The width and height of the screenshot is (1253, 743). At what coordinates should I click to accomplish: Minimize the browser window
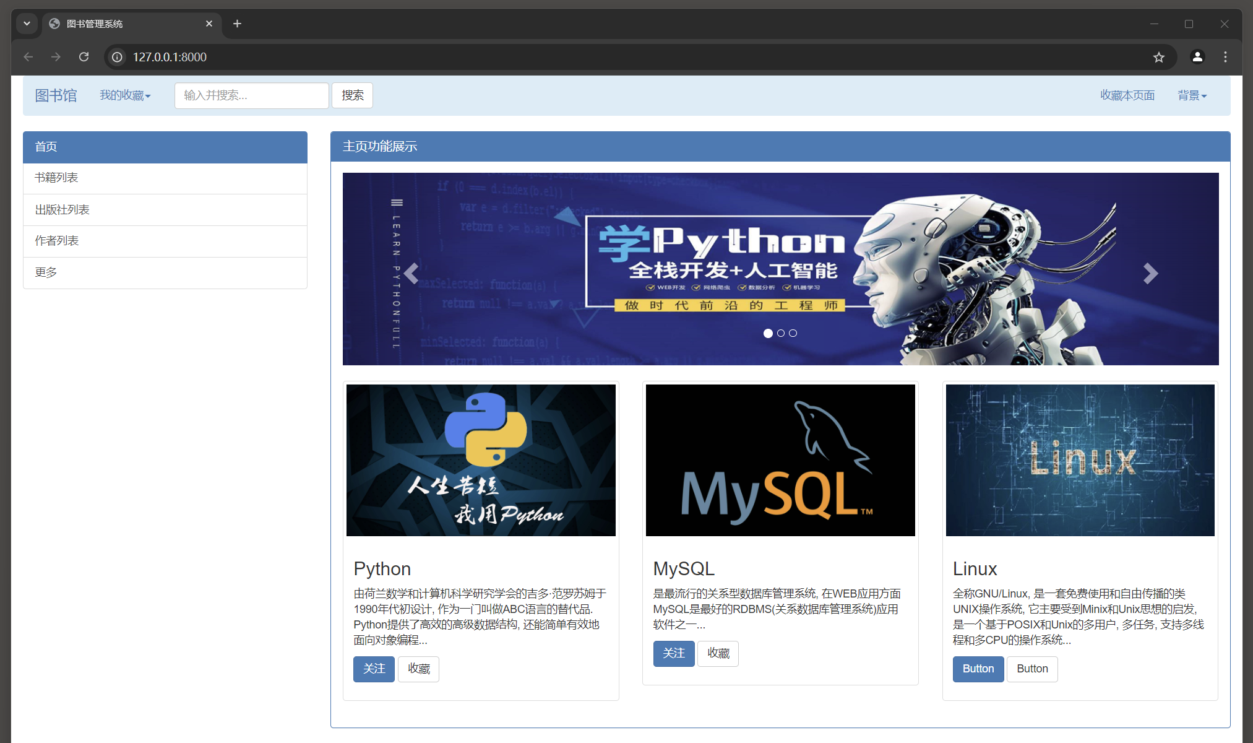(x=1154, y=24)
